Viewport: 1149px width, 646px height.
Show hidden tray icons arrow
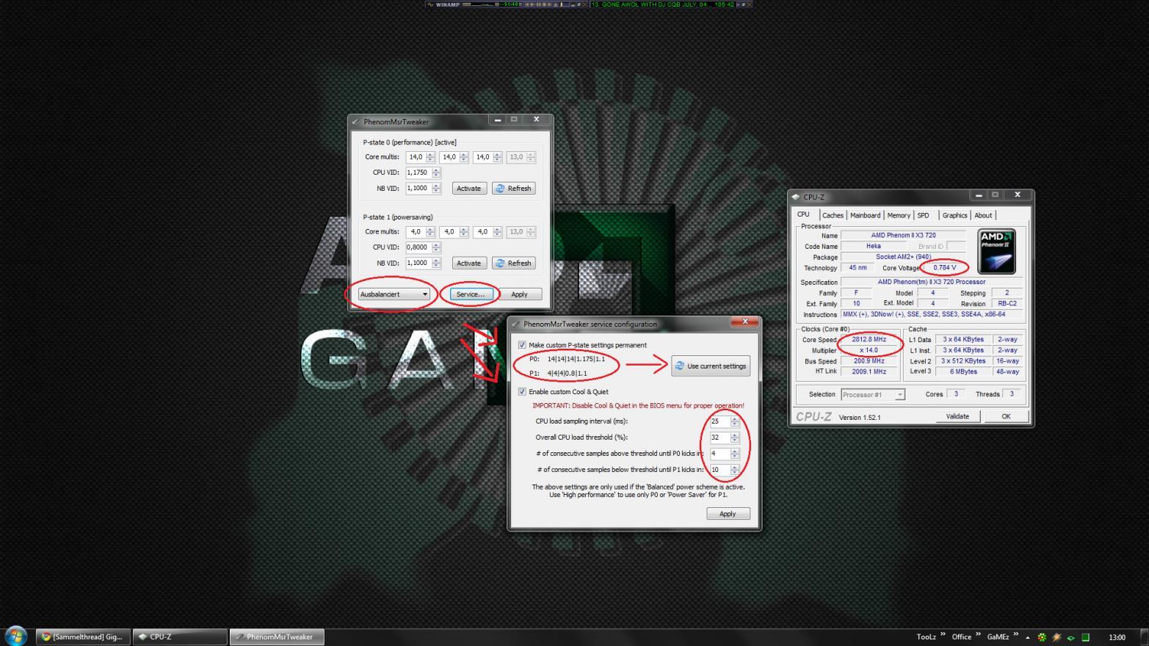pos(1028,637)
